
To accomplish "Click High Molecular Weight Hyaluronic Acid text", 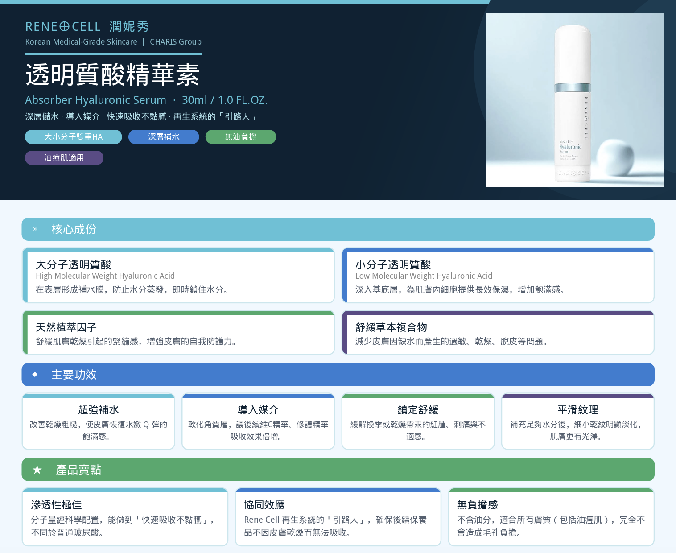I will point(105,276).
